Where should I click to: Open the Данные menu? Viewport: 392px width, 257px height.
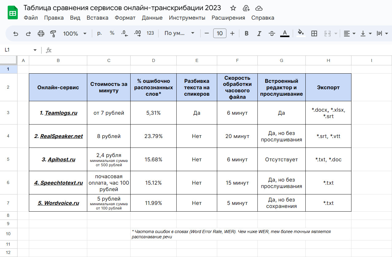pyautogui.click(x=152, y=18)
